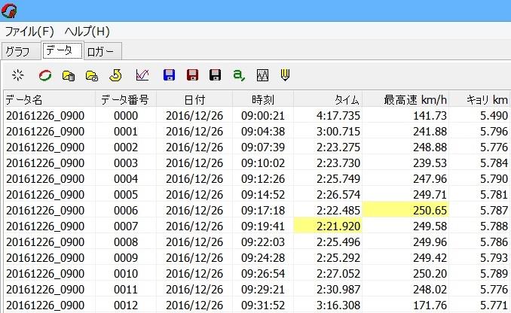Click the folder with trash can icon
The height and width of the screenshot is (313, 511).
69,75
